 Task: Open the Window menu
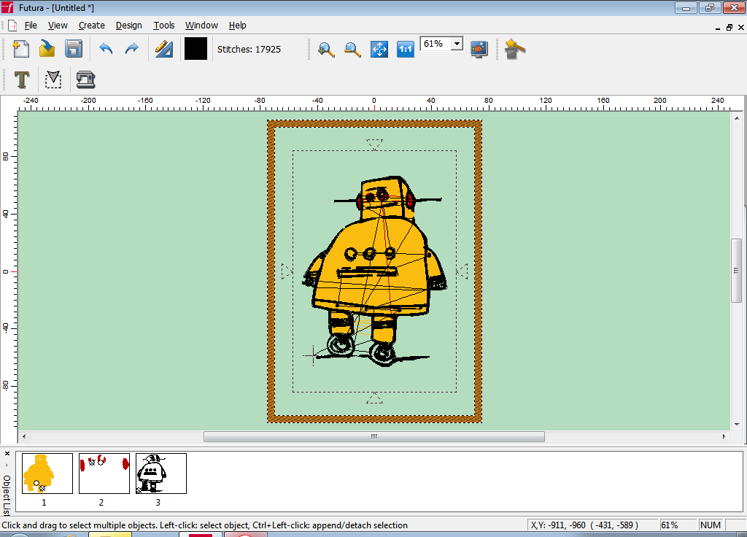pos(201,26)
